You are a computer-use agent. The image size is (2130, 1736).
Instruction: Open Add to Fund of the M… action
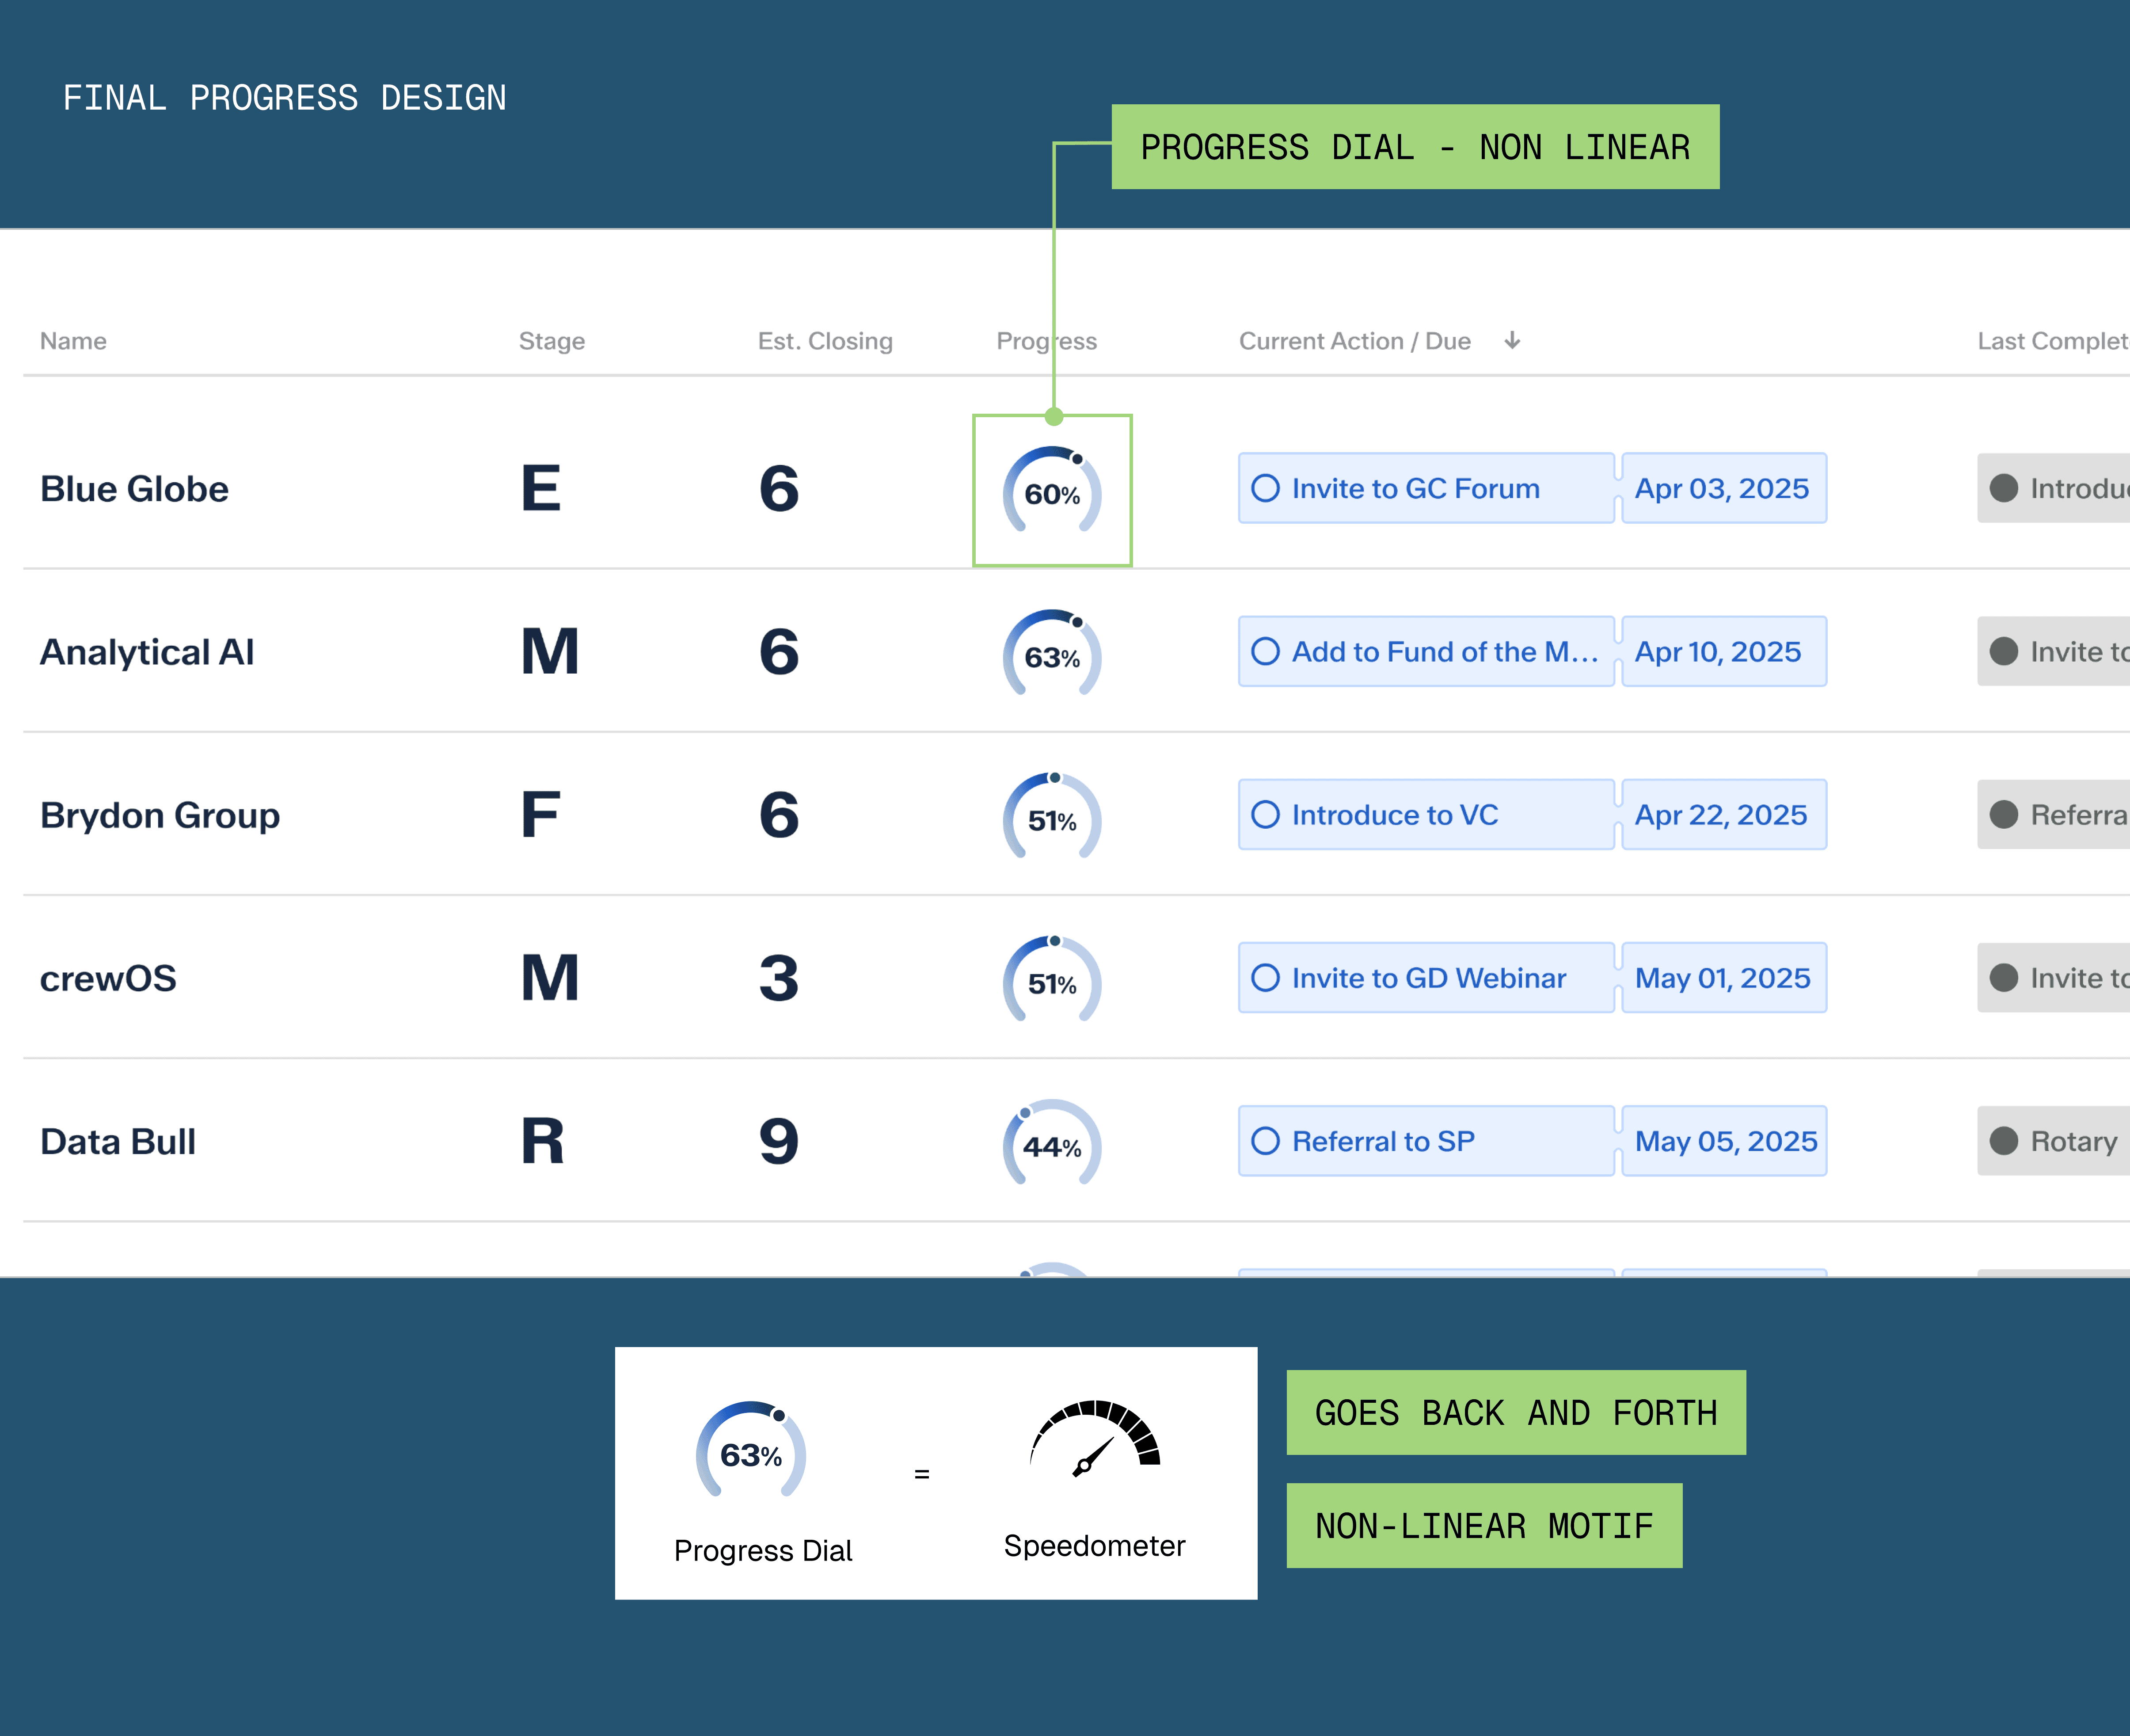pyautogui.click(x=1444, y=652)
